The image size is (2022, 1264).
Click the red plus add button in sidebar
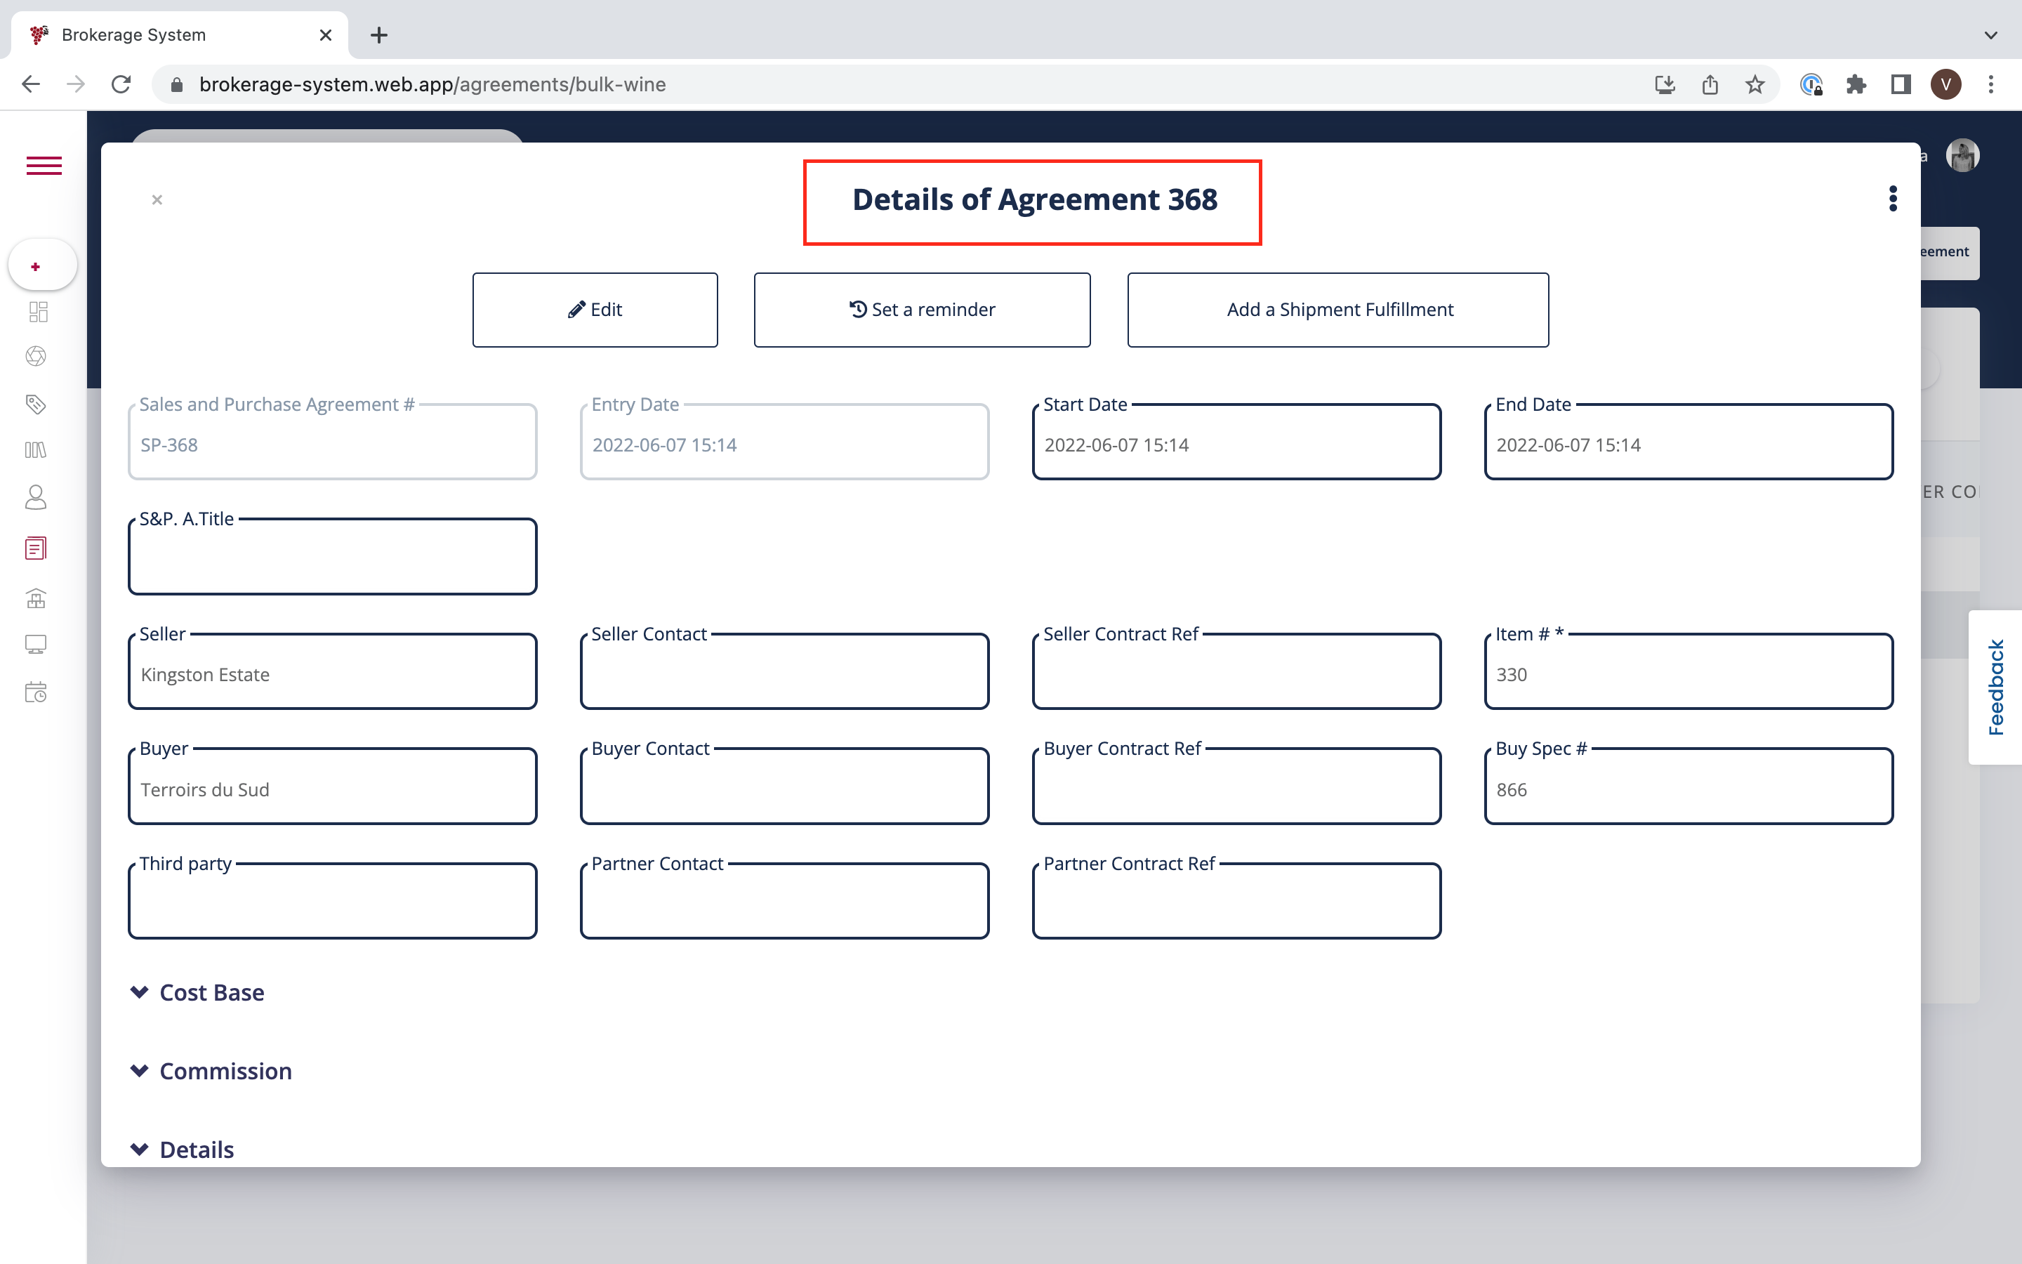pos(36,267)
